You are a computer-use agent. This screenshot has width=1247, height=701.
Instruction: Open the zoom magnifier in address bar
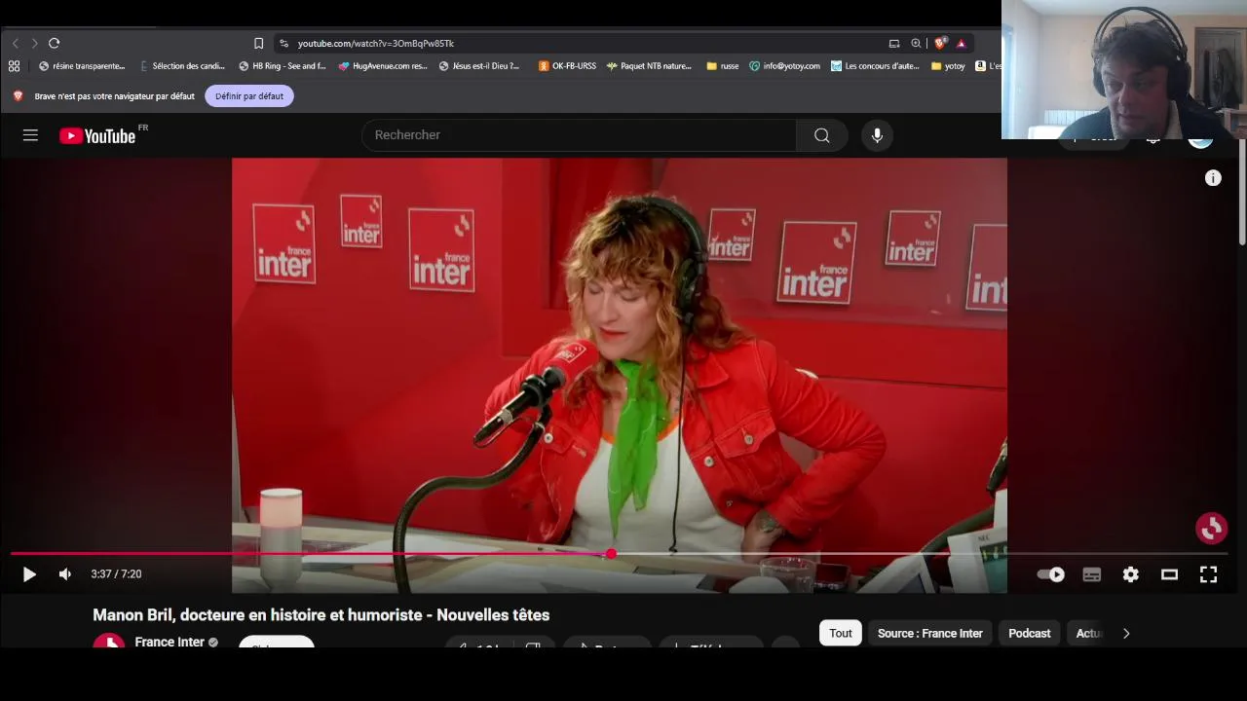[x=916, y=43]
